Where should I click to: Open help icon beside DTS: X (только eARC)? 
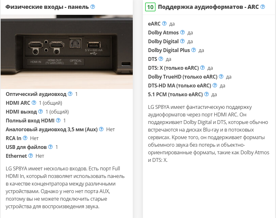pyautogui.click(x=203, y=68)
